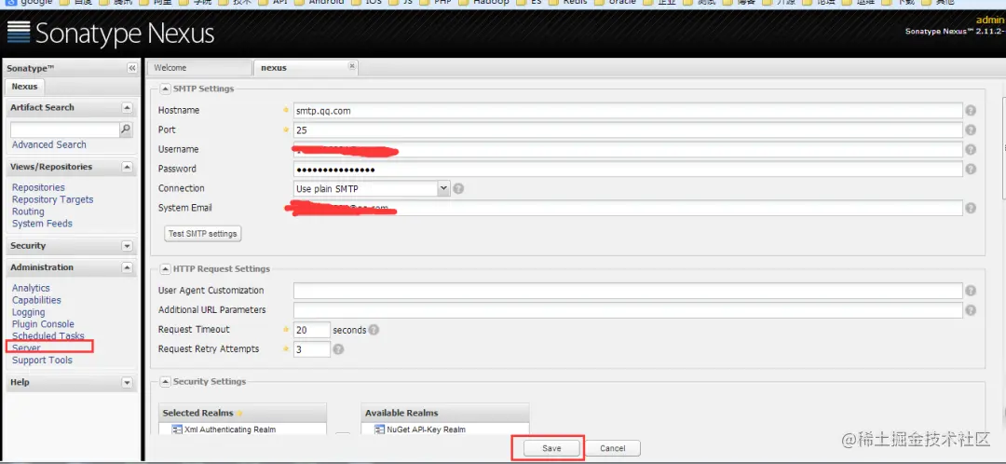Image resolution: width=1006 pixels, height=464 pixels.
Task: Open System Feeds
Action: (42, 224)
